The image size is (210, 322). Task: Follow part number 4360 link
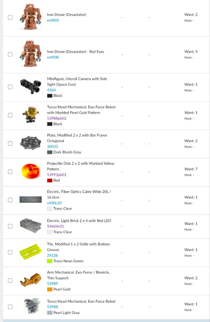[51, 90]
